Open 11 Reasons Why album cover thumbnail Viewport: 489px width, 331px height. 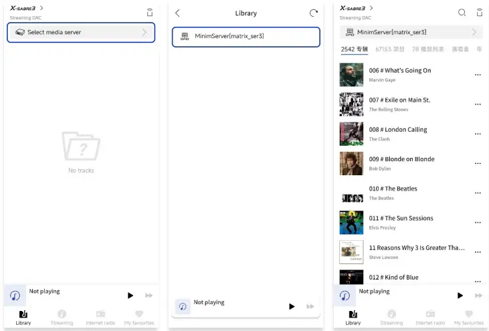[x=351, y=252]
